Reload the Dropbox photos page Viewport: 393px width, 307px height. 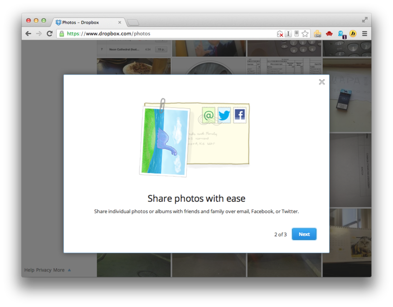tap(50, 33)
